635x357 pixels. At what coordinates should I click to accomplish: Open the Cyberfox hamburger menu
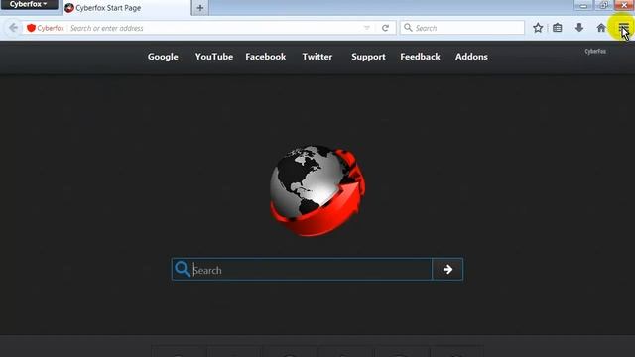pos(623,28)
